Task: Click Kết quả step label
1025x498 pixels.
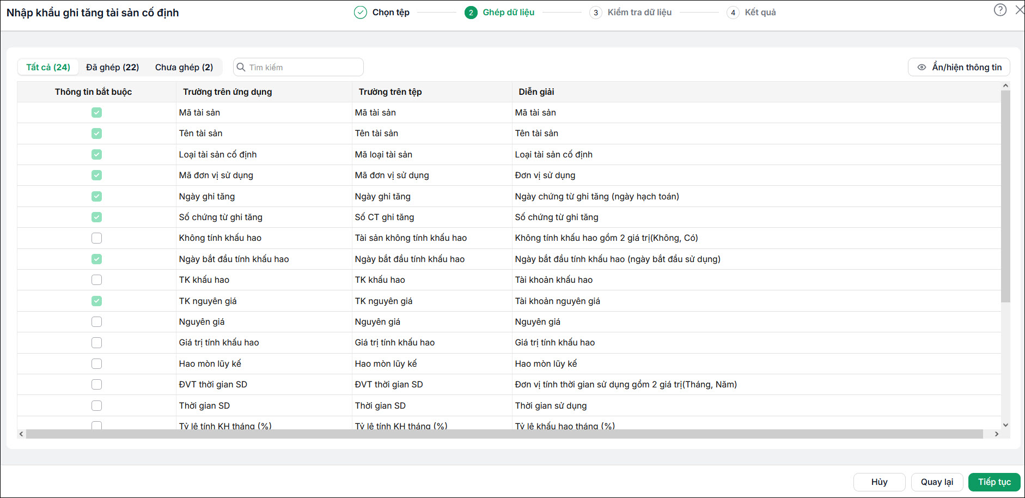Action: pos(760,13)
